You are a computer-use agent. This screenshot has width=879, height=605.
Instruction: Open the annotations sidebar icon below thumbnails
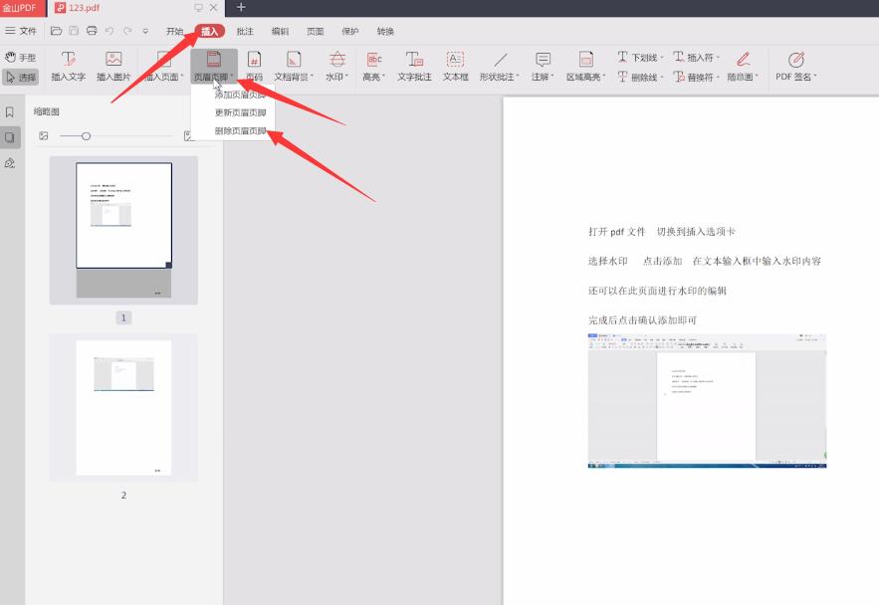pos(10,163)
